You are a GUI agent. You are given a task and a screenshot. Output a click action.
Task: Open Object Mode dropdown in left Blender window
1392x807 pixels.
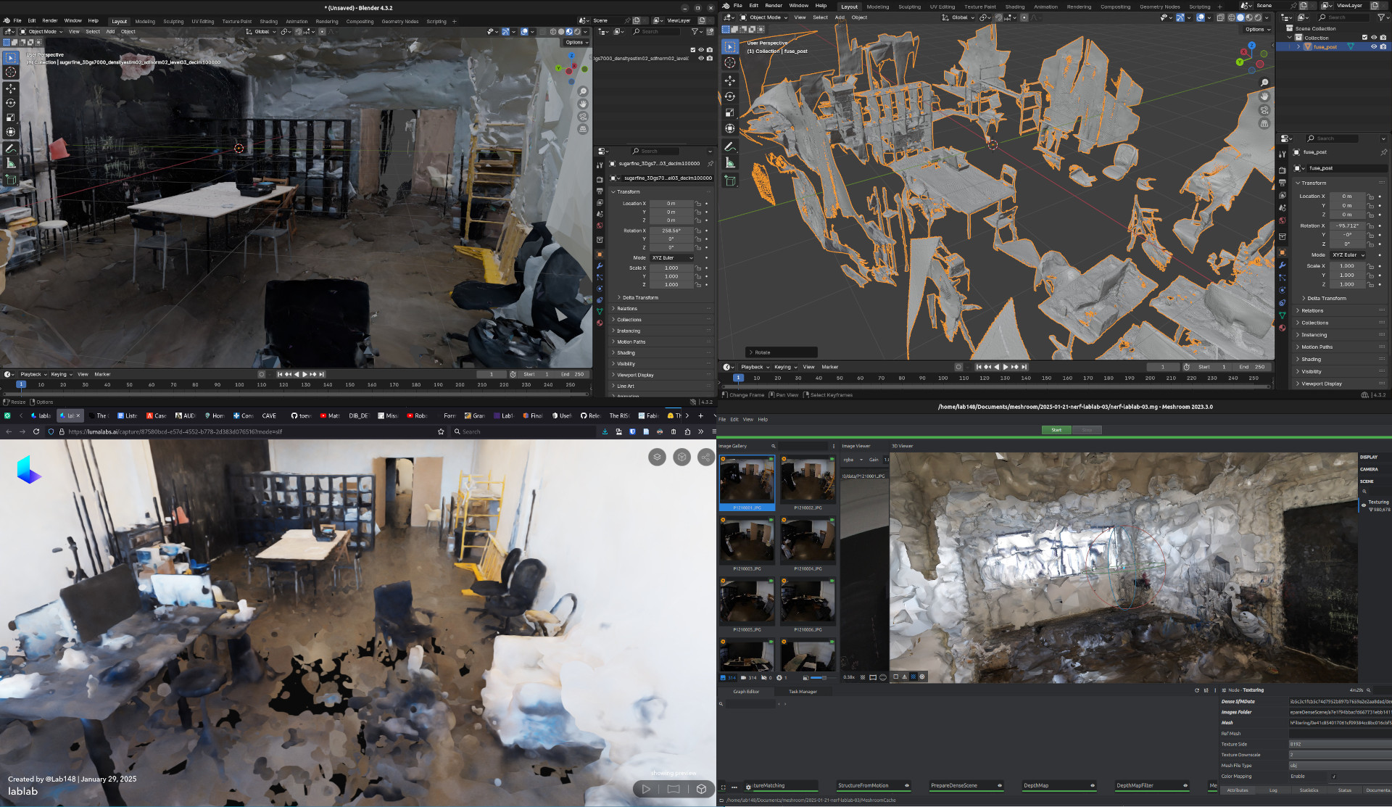pyautogui.click(x=41, y=32)
